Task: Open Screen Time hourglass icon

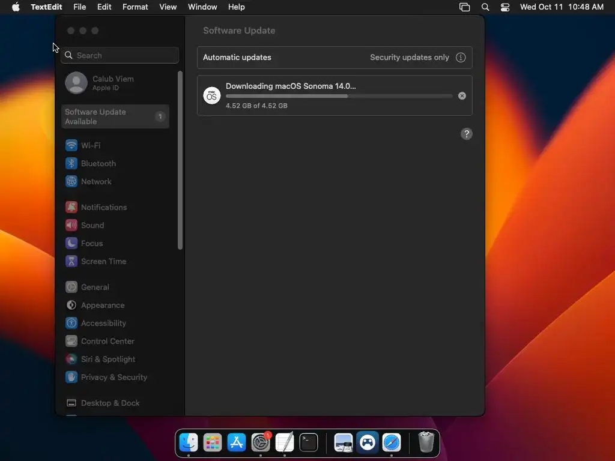Action: pyautogui.click(x=71, y=262)
